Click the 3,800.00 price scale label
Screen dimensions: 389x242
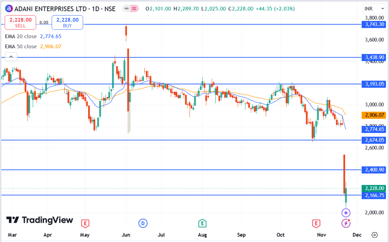[x=374, y=18]
